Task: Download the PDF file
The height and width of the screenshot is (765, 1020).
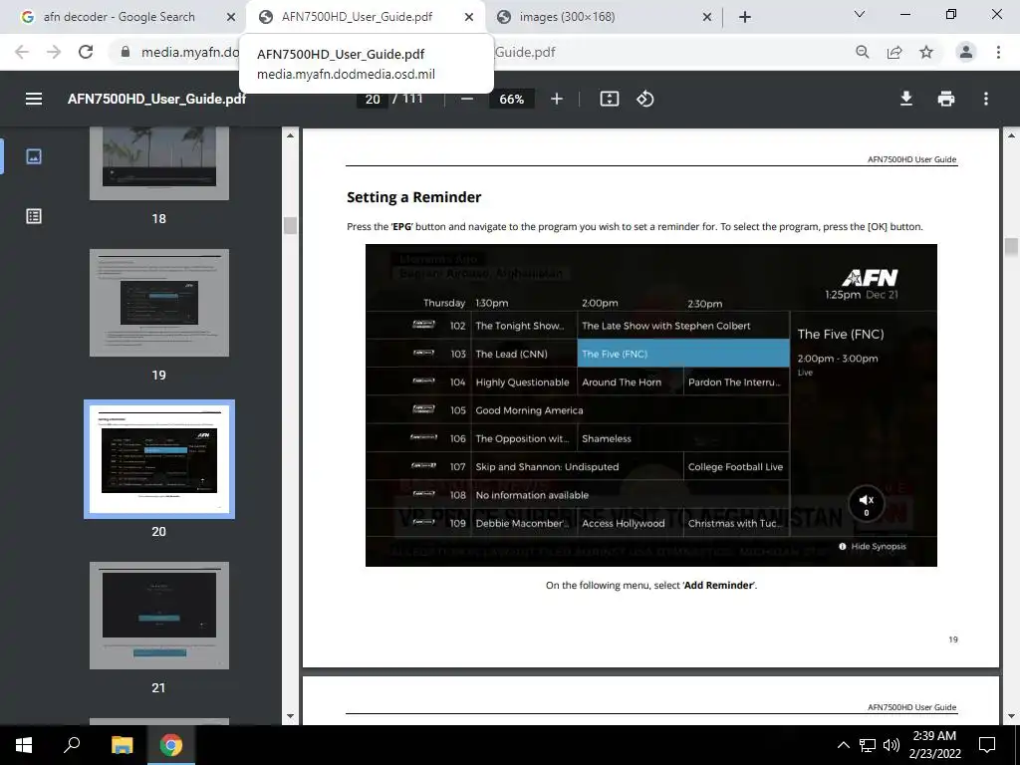Action: tap(906, 99)
